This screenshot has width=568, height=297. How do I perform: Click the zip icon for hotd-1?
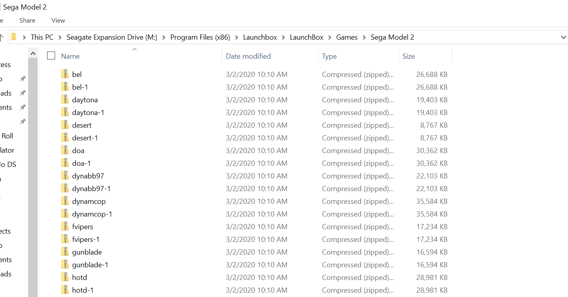65,290
